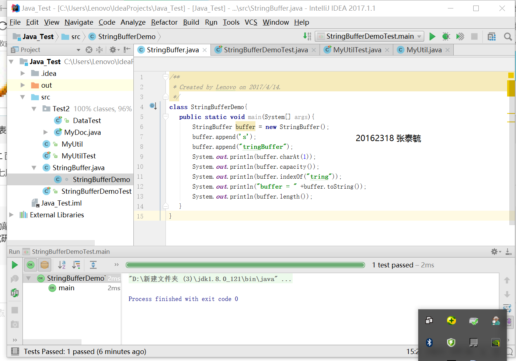Expand the .idea folder
Image resolution: width=516 pixels, height=361 pixels.
click(23, 73)
